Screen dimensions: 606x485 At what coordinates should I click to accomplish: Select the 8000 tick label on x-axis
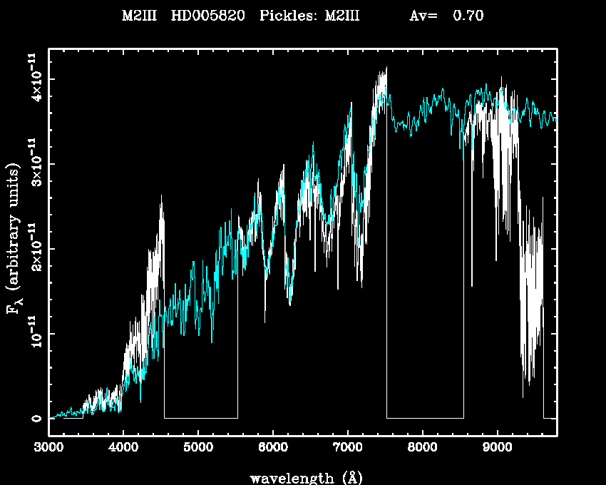point(422,449)
